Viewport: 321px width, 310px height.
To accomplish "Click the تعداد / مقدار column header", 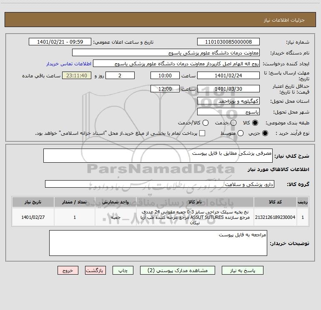I will tap(75, 202).
